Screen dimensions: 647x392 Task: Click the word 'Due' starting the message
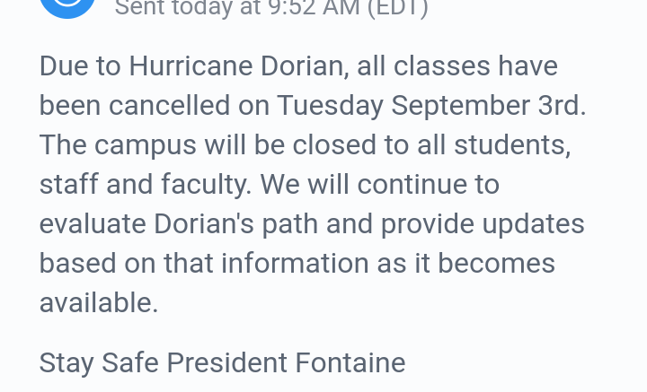(x=64, y=65)
